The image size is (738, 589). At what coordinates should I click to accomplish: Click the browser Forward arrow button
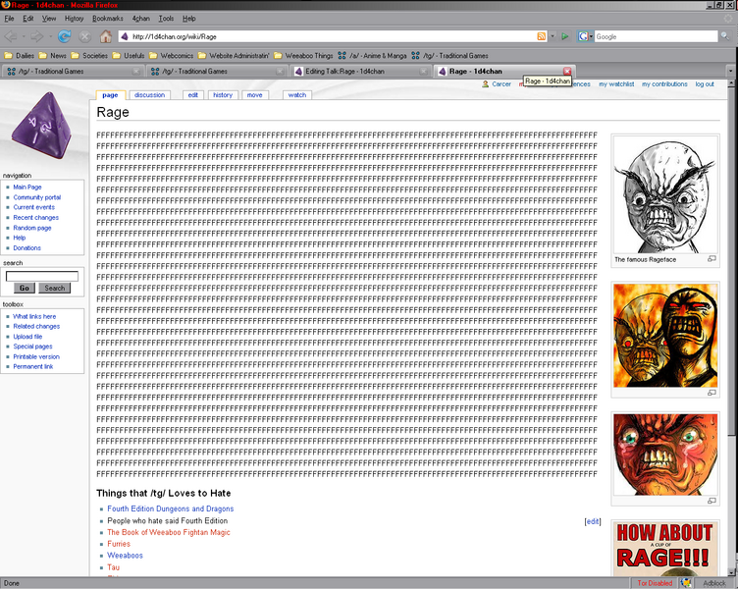pos(36,36)
